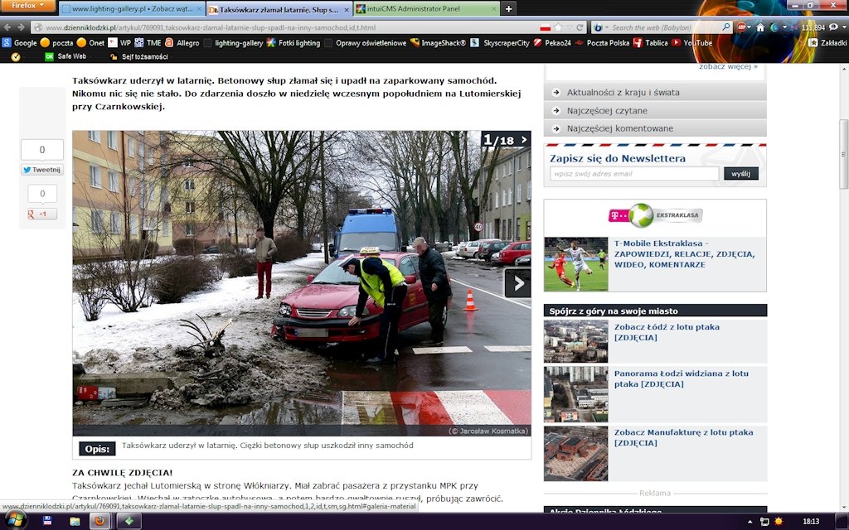Open the Pekao24 bookmark
This screenshot has width=849, height=530.
[552, 43]
